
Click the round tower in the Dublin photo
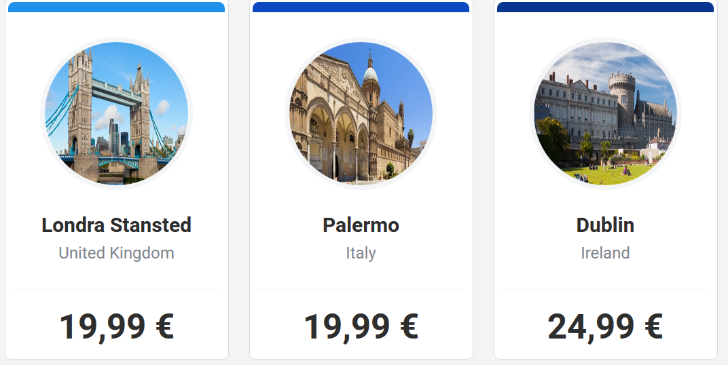tap(621, 95)
